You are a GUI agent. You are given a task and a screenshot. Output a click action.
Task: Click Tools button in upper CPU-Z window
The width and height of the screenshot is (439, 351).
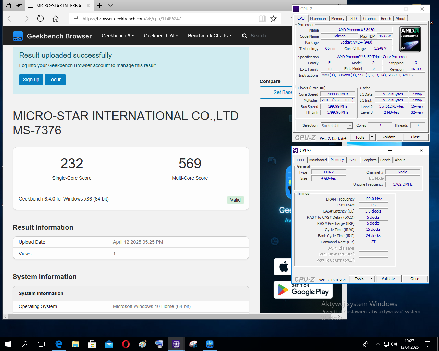pos(360,137)
